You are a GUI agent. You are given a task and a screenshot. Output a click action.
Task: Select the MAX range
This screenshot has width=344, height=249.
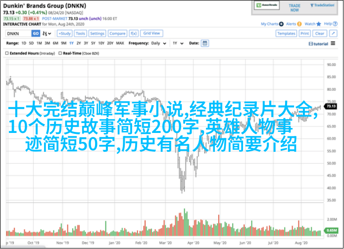pos(120,43)
